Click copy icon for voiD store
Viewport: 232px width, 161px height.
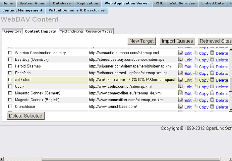click(x=195, y=79)
